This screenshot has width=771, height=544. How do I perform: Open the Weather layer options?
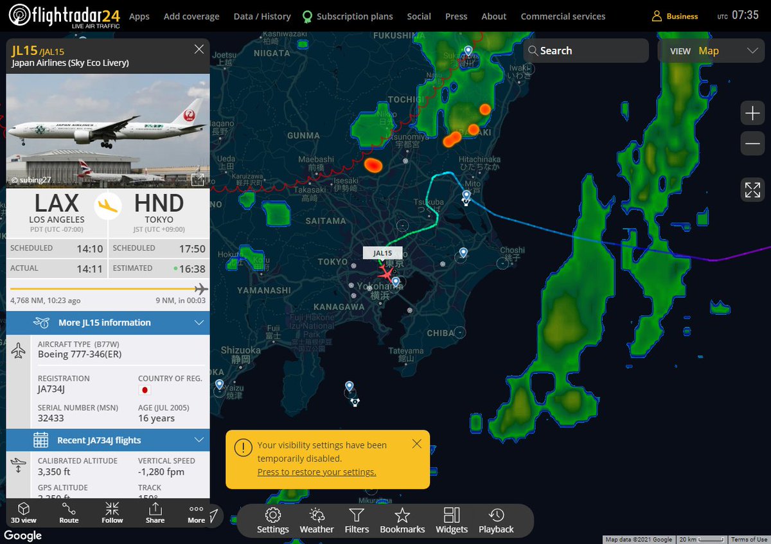coord(317,521)
